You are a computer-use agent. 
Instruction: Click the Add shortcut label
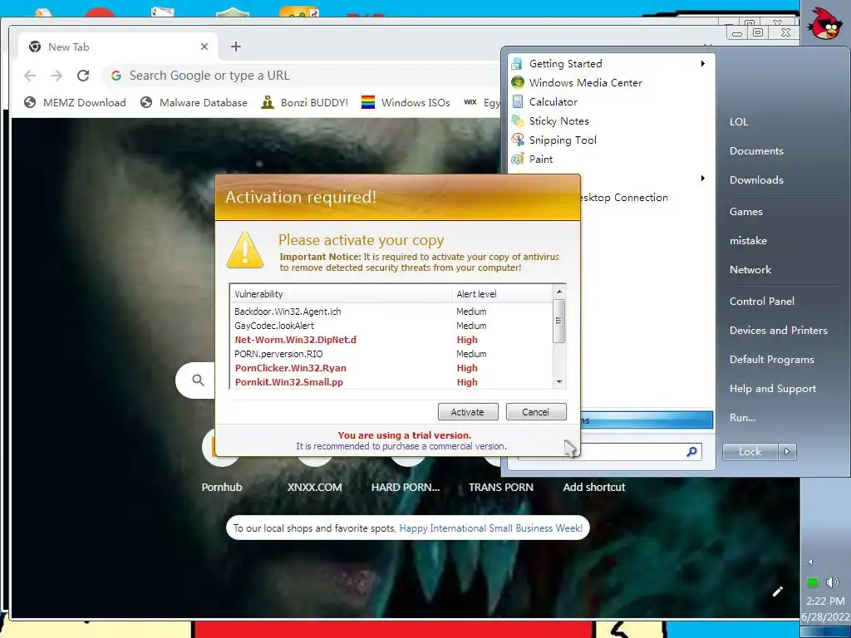(x=594, y=487)
